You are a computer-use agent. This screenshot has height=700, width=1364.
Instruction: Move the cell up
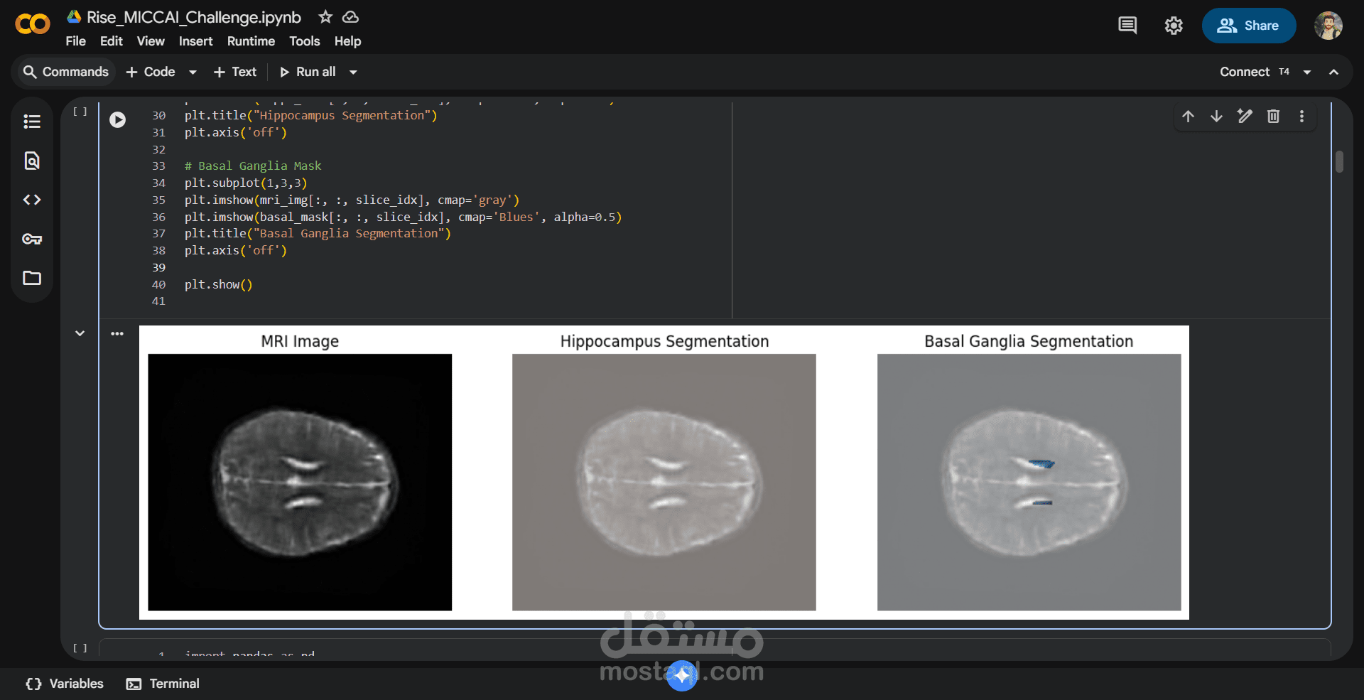coord(1188,116)
